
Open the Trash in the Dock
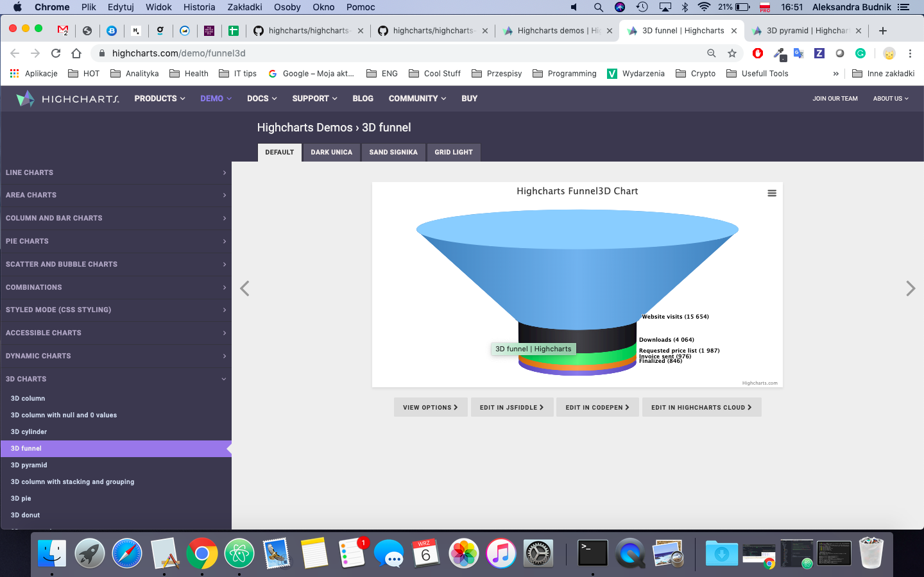[x=871, y=553]
